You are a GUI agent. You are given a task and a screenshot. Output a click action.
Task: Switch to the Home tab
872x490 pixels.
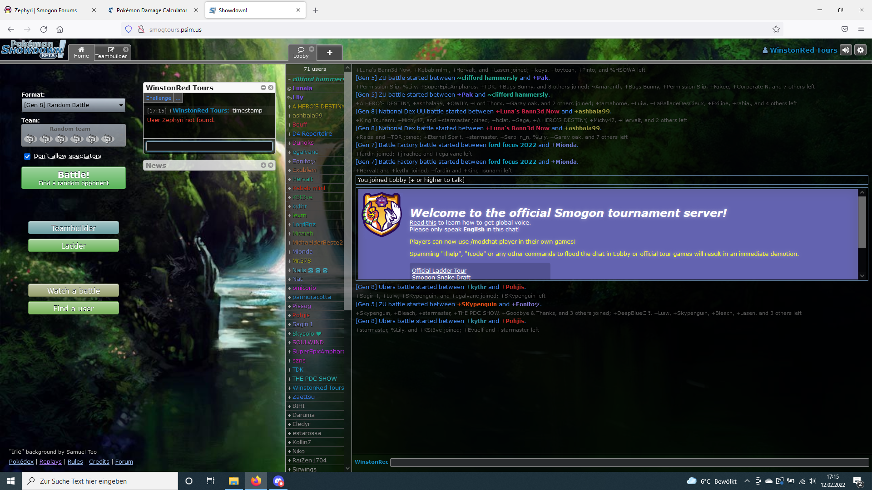point(82,52)
